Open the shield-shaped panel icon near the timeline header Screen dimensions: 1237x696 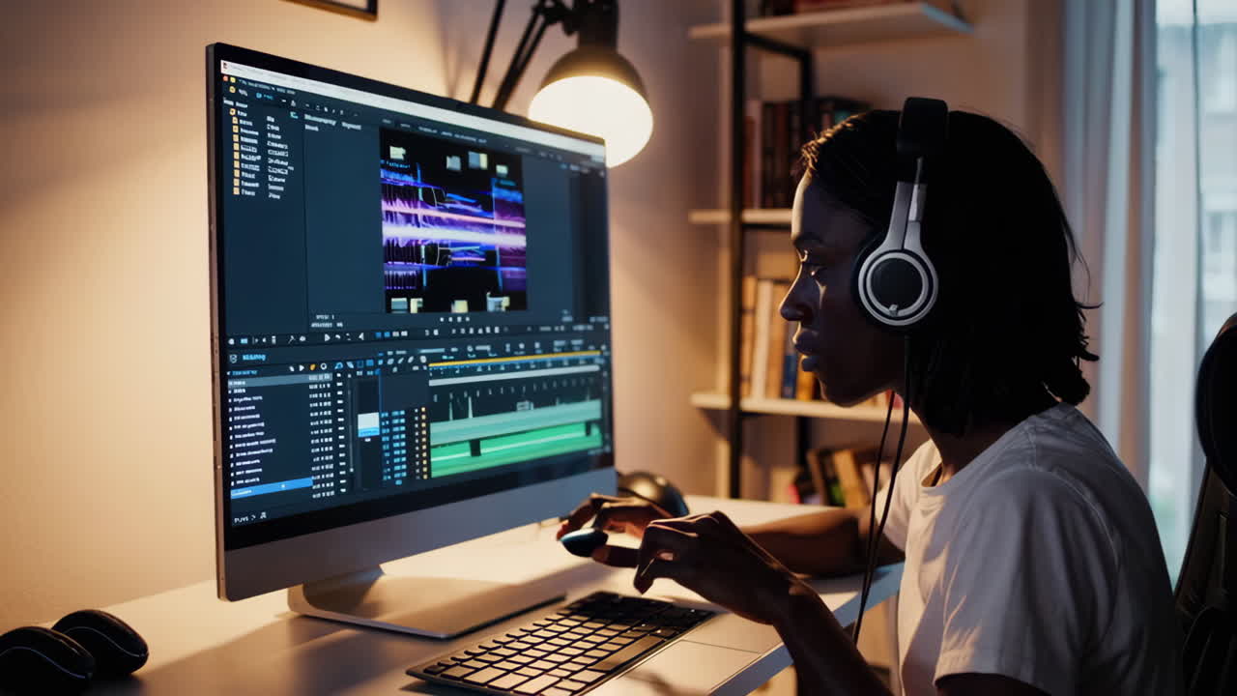click(x=233, y=359)
